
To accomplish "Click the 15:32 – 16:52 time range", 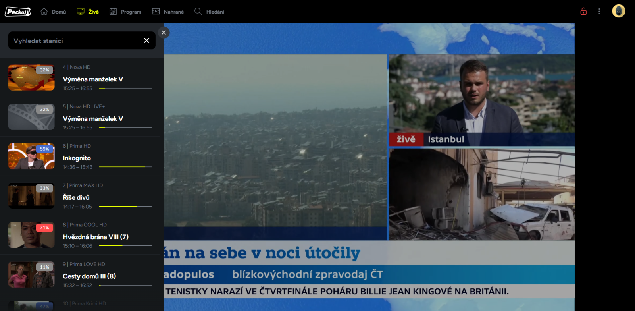I will (x=77, y=285).
